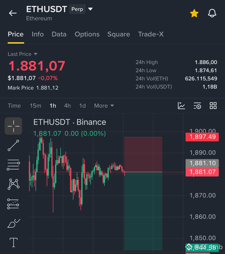Viewport: 225px width, 254px height.
Task: Select the Perp contract badge
Action: click(x=77, y=9)
